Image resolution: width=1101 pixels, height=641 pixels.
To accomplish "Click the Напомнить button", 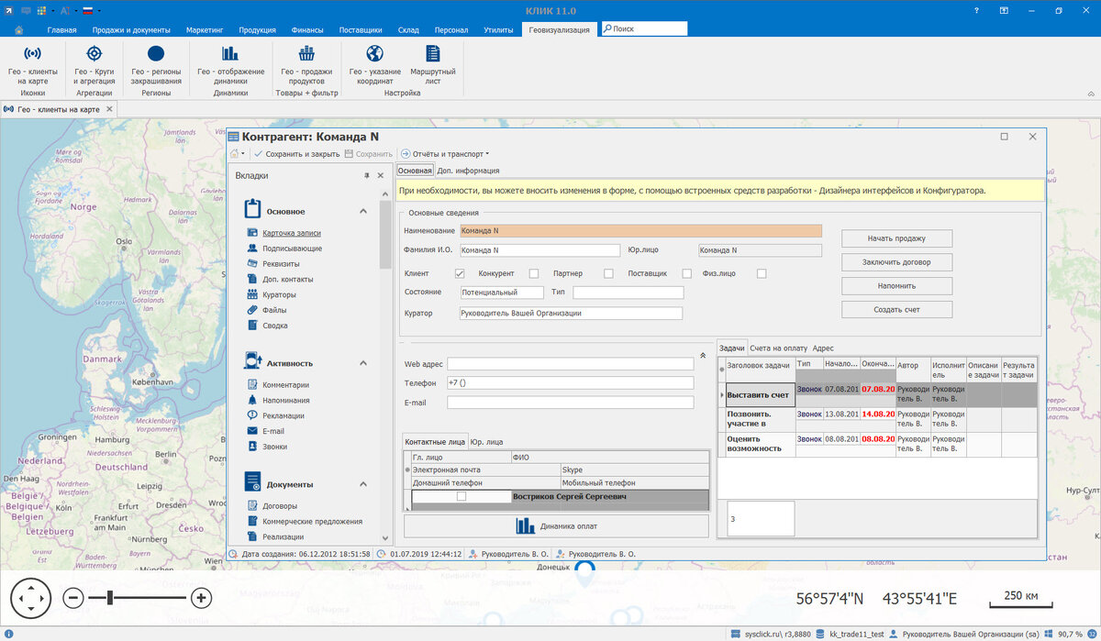I will point(896,286).
